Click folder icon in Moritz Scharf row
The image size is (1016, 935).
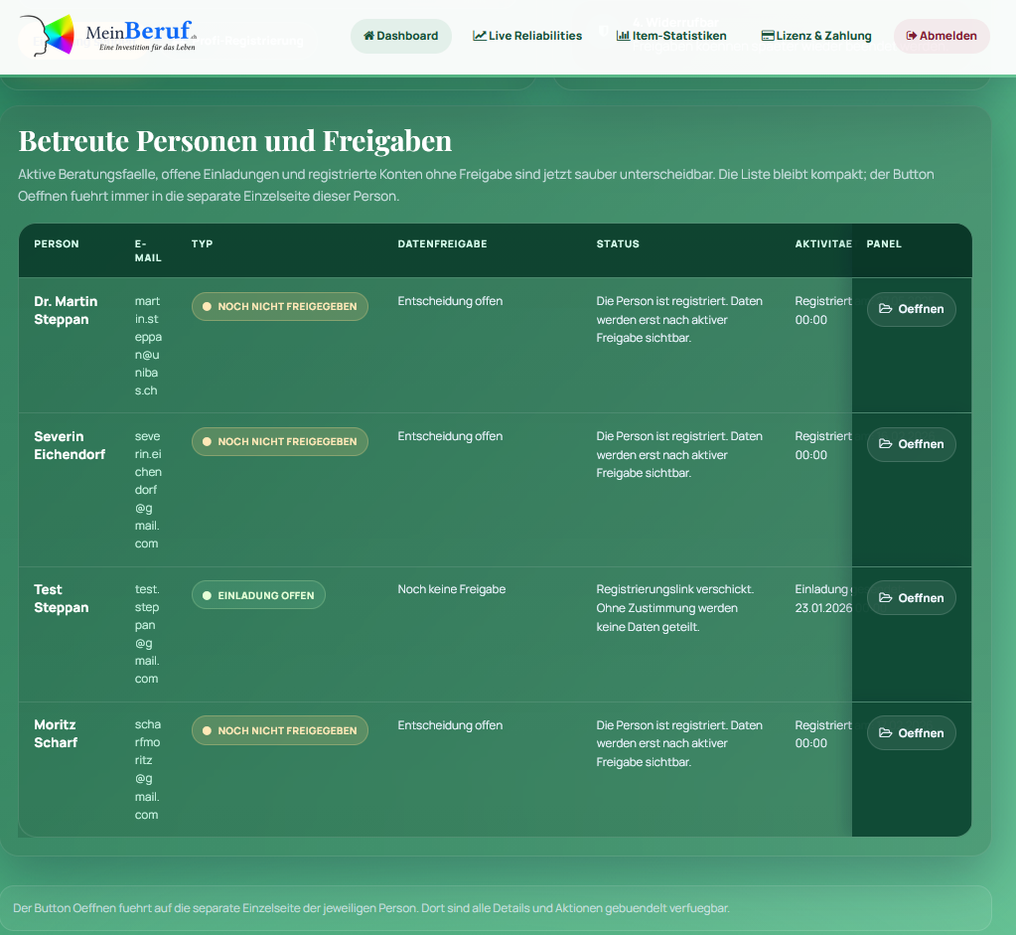click(886, 733)
